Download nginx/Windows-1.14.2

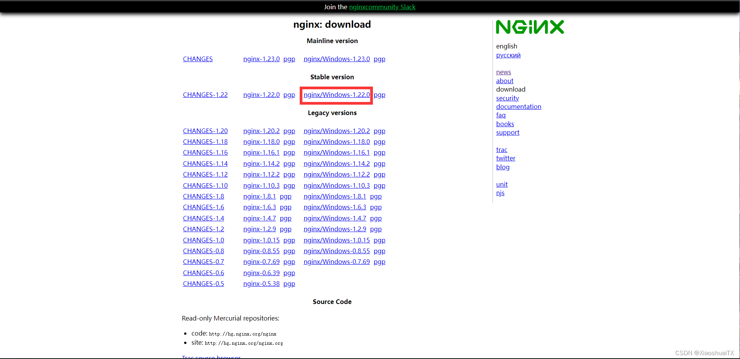(337, 164)
